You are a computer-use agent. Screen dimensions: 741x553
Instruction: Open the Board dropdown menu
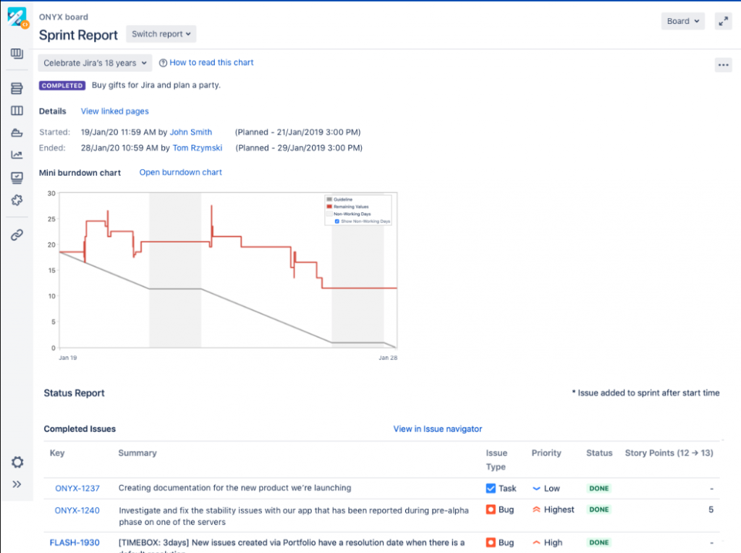tap(682, 21)
